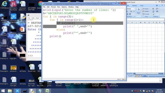Expand the AutoSum dropdown arrow

(x=155, y=9)
